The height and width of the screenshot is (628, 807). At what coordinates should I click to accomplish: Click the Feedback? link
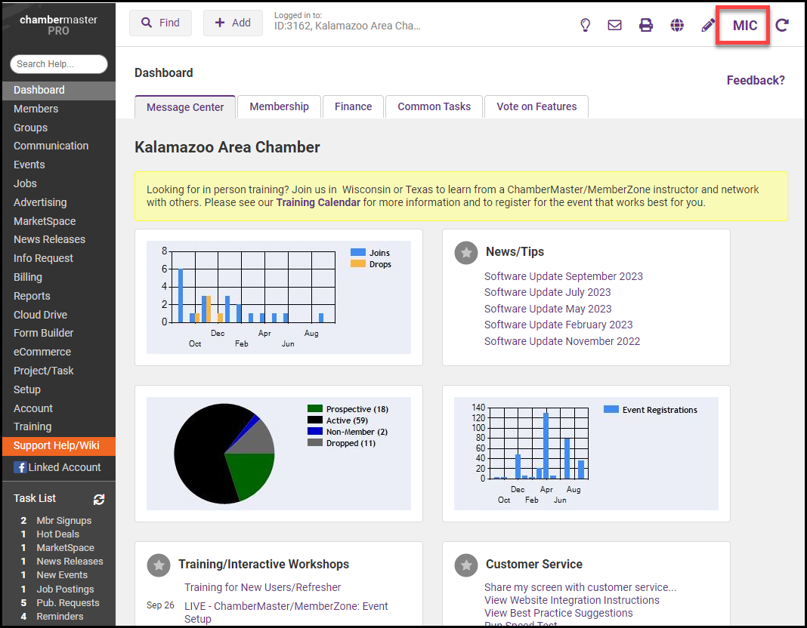pyautogui.click(x=756, y=80)
